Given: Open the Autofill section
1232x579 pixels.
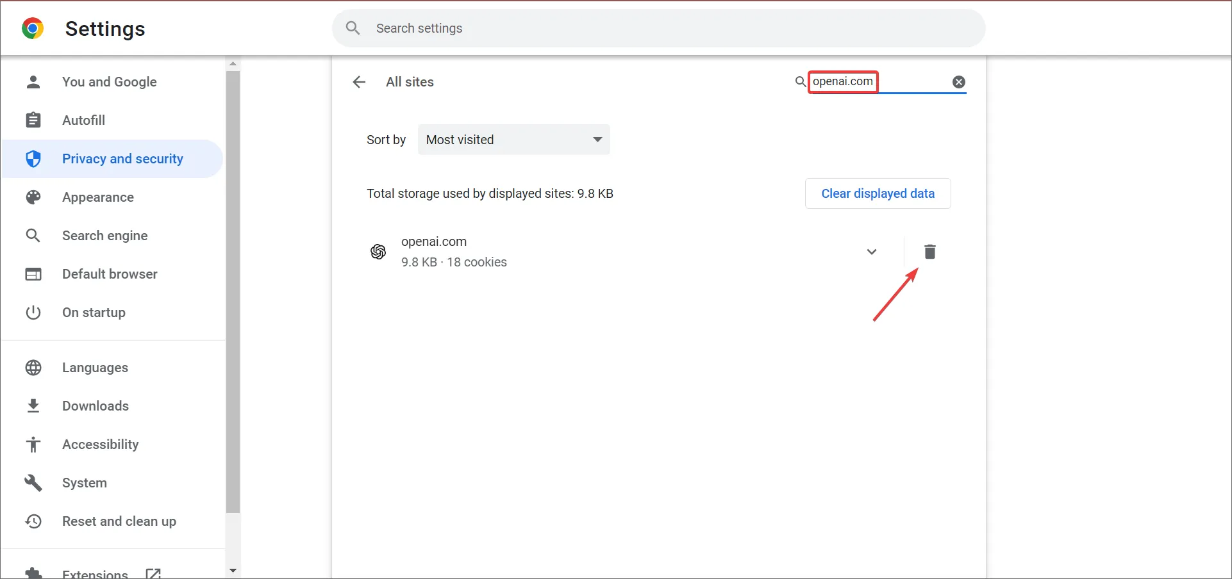Looking at the screenshot, I should pyautogui.click(x=83, y=120).
